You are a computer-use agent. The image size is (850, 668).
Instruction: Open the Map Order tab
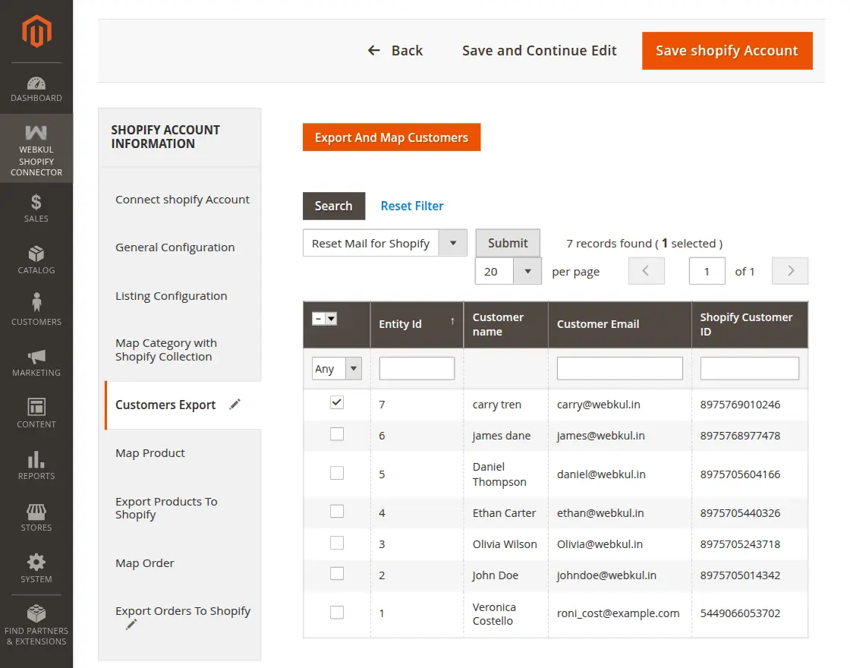(x=145, y=562)
